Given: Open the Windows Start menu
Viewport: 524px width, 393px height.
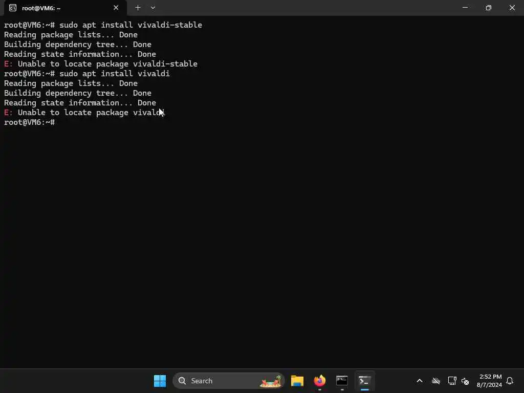Looking at the screenshot, I should (160, 381).
